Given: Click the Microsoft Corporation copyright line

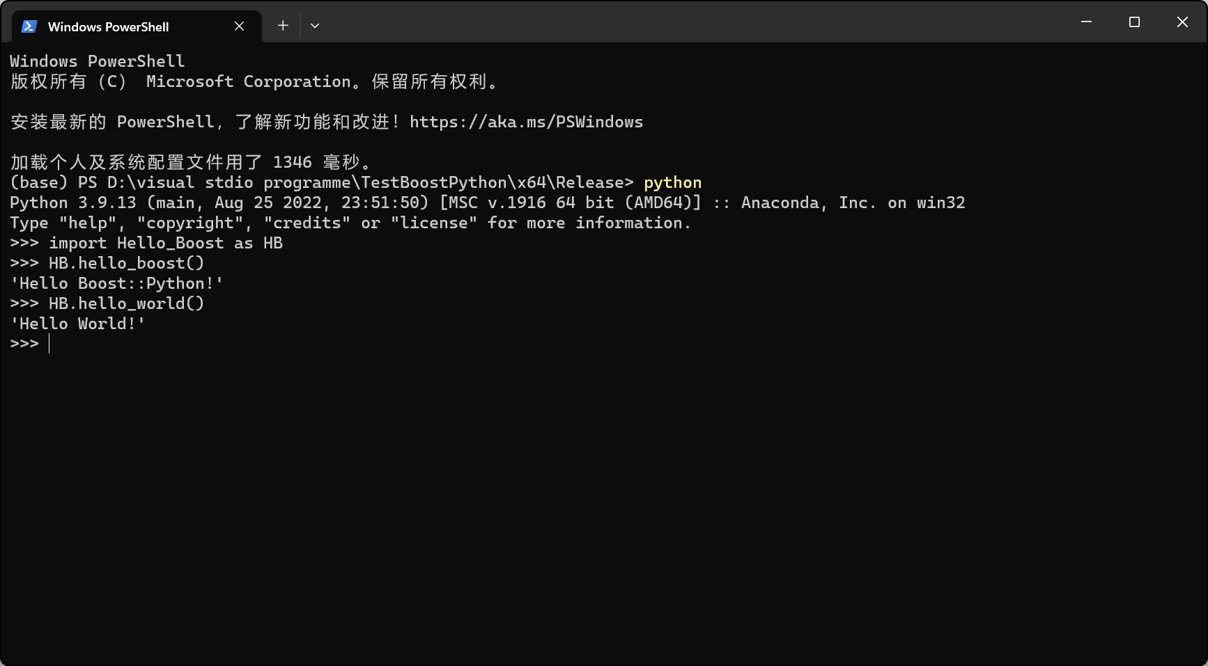Looking at the screenshot, I should (x=254, y=82).
